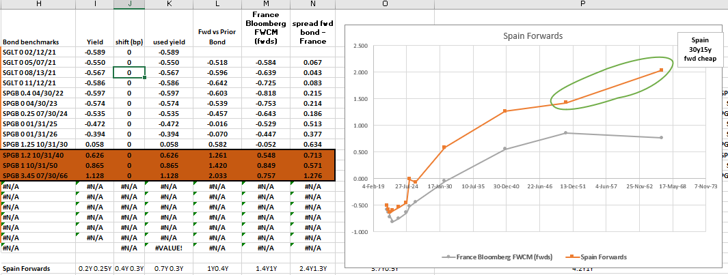Screen dimensions: 728x275
Task: Select the SPGB 3.45 07/30/66 bond cell
Action: (38, 175)
